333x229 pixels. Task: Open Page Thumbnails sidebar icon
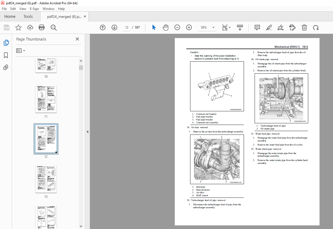coord(6,43)
